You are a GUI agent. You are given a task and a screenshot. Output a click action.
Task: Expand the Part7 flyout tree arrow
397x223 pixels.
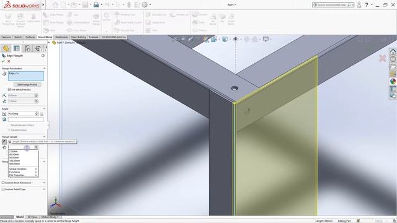49,43
